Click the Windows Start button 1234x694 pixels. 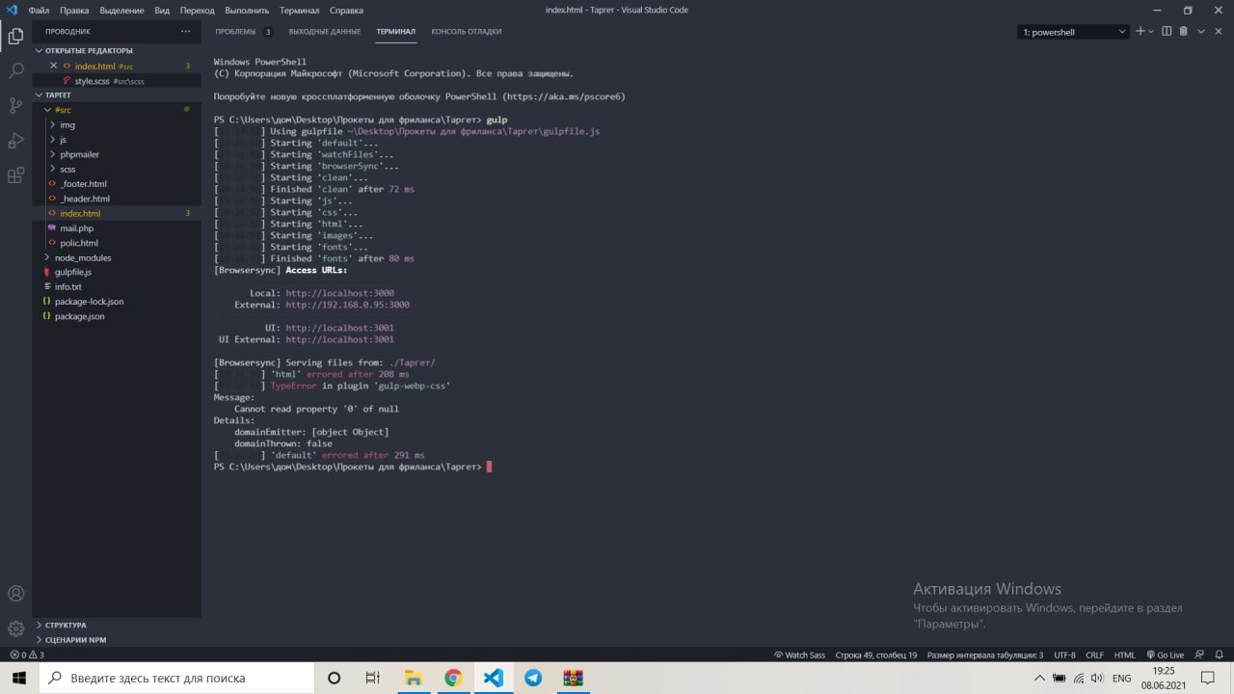coord(19,678)
